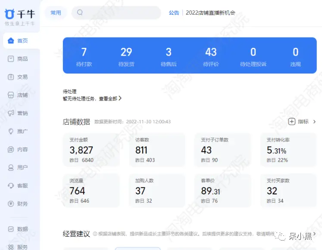Open the 首页 home icon
Image resolution: width=322 pixels, height=250 pixels.
[x=11, y=41]
